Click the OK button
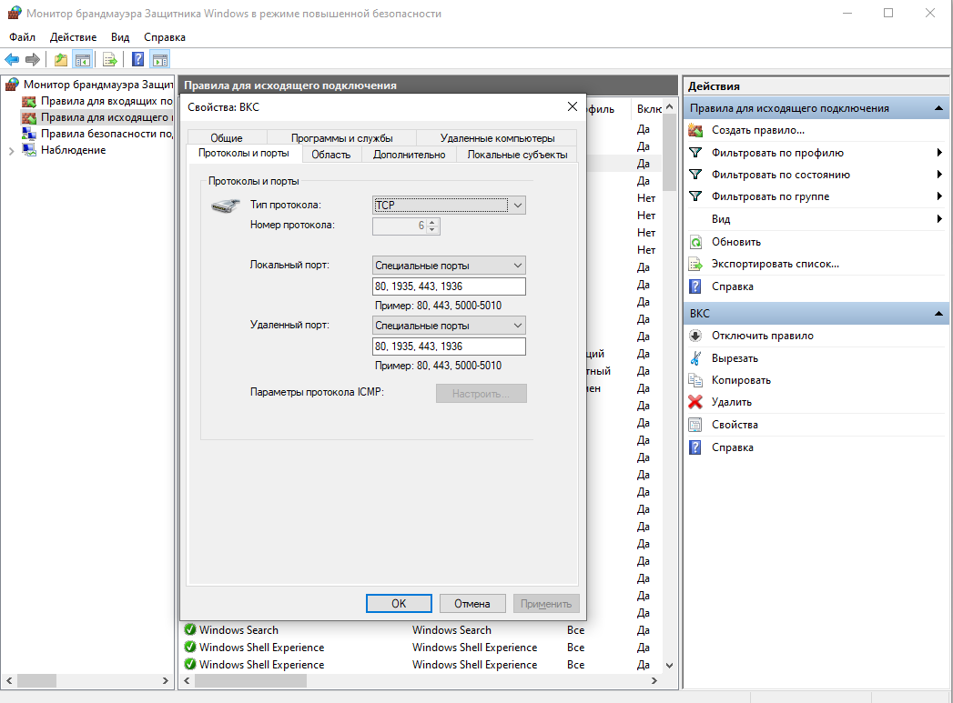Image resolution: width=953 pixels, height=703 pixels. point(399,604)
